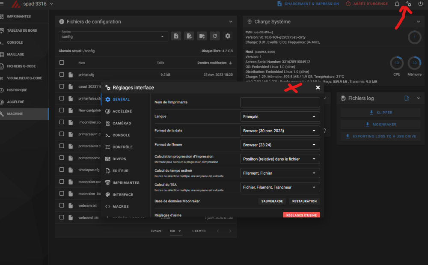Open the Langue dropdown set to Français
The image size is (428, 265).
click(280, 116)
